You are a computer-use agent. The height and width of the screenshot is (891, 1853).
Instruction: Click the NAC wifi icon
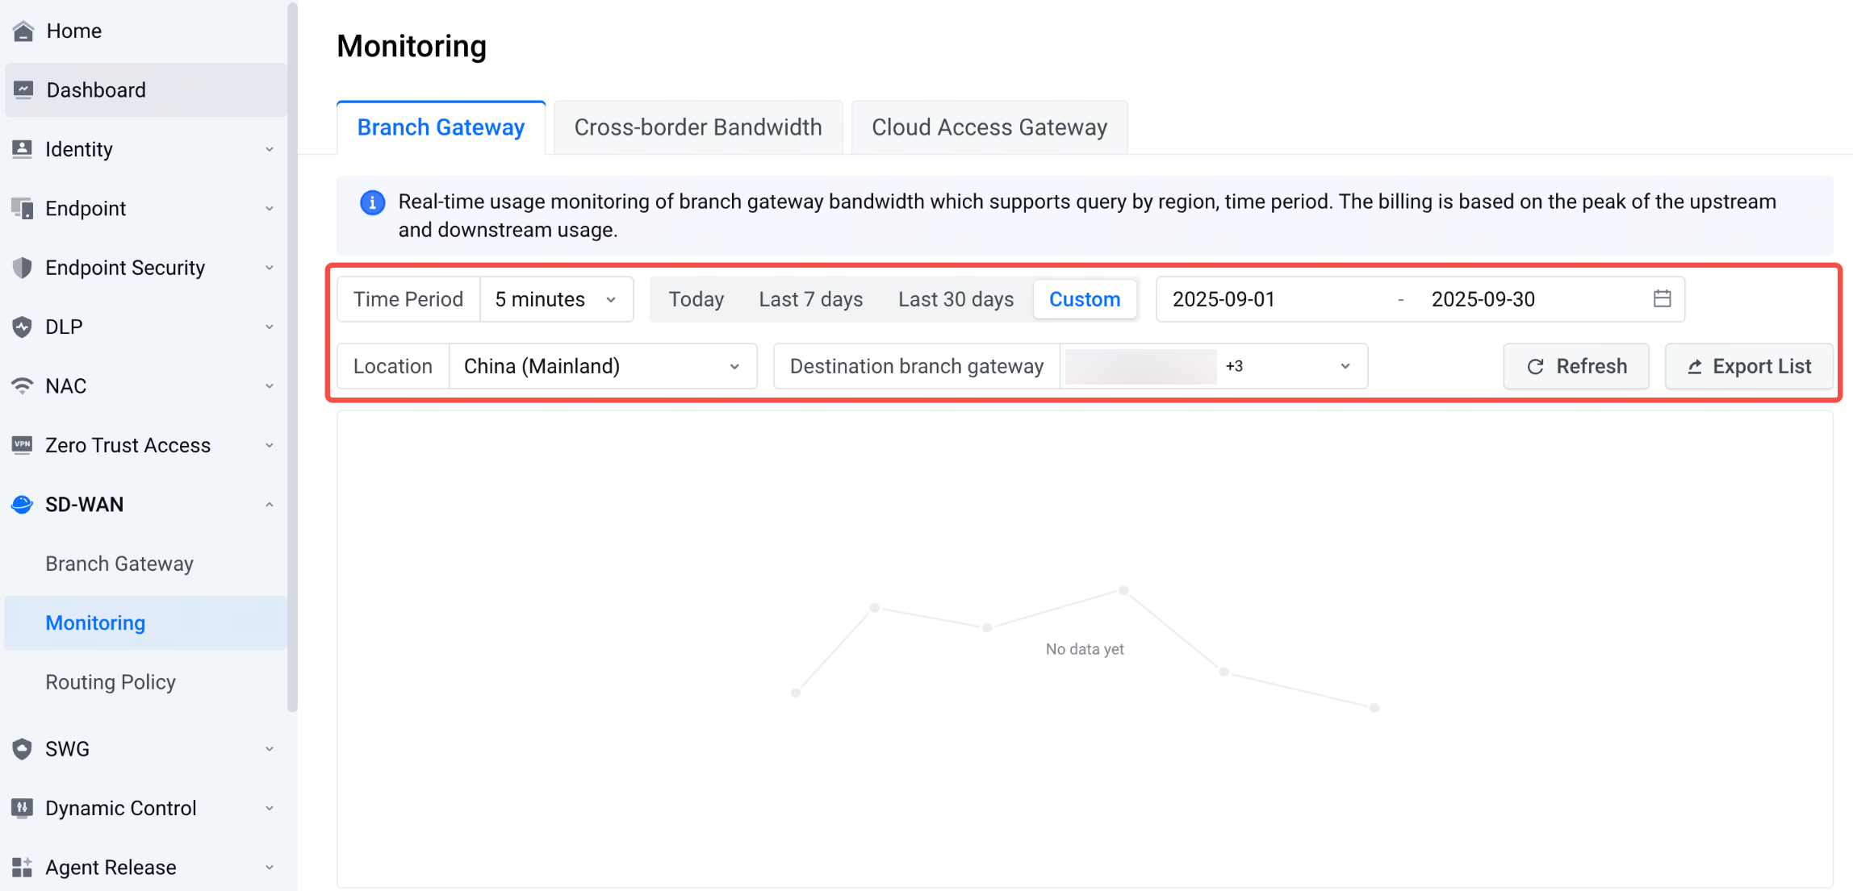point(23,386)
